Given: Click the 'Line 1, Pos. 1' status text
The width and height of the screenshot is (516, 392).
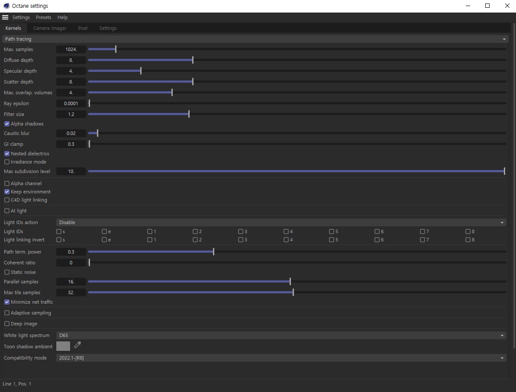Looking at the screenshot, I should (17, 384).
